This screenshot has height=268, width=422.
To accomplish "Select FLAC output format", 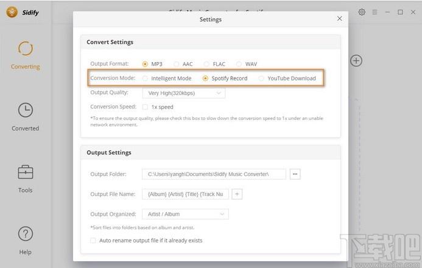I will point(206,64).
